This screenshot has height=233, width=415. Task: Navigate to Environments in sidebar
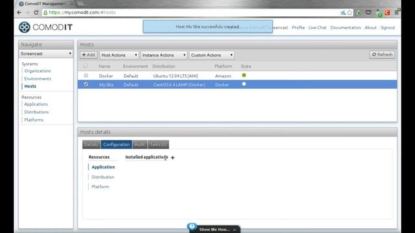click(x=38, y=79)
